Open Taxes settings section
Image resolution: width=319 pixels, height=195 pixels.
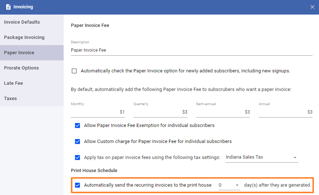pyautogui.click(x=32, y=98)
